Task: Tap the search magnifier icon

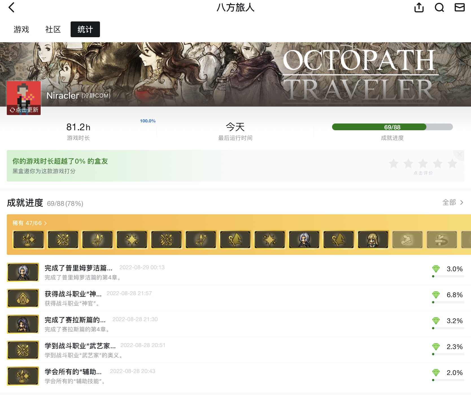Action: pyautogui.click(x=439, y=8)
